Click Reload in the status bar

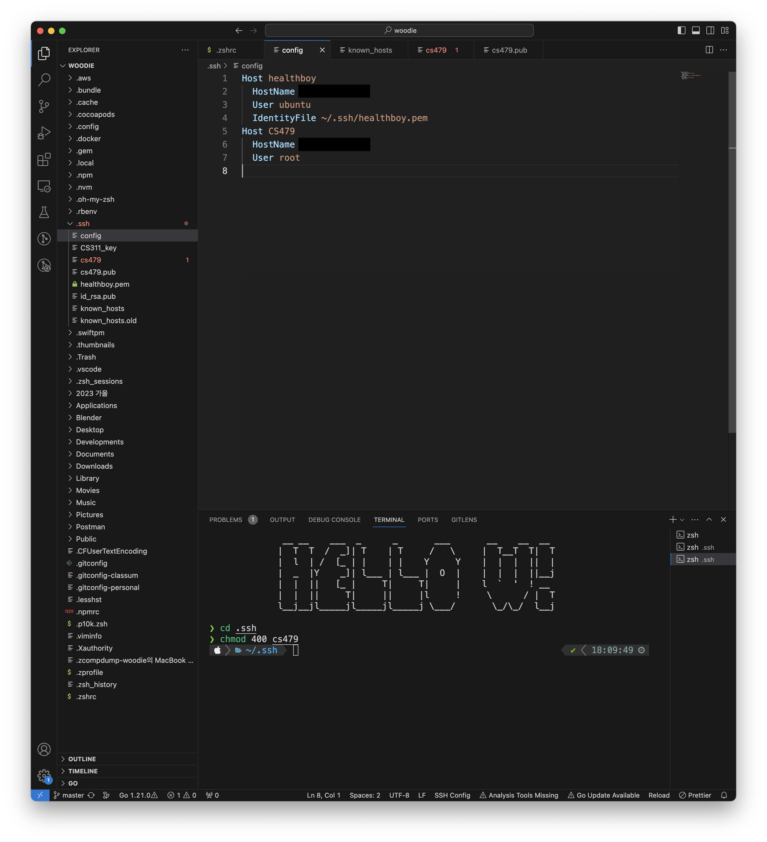(658, 795)
